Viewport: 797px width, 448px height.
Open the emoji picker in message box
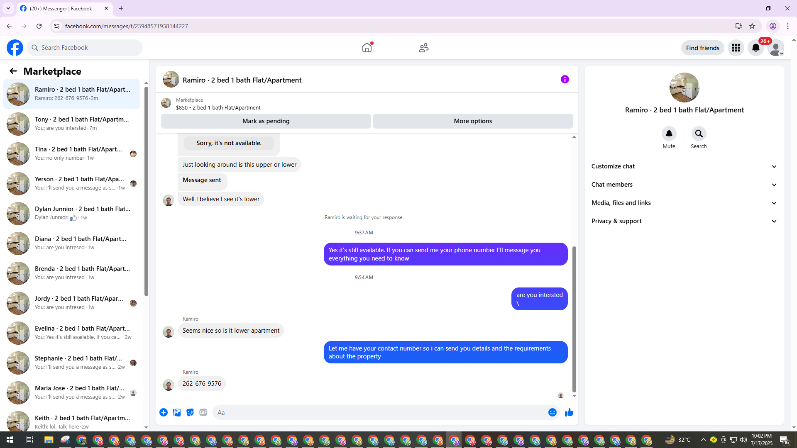pyautogui.click(x=553, y=412)
